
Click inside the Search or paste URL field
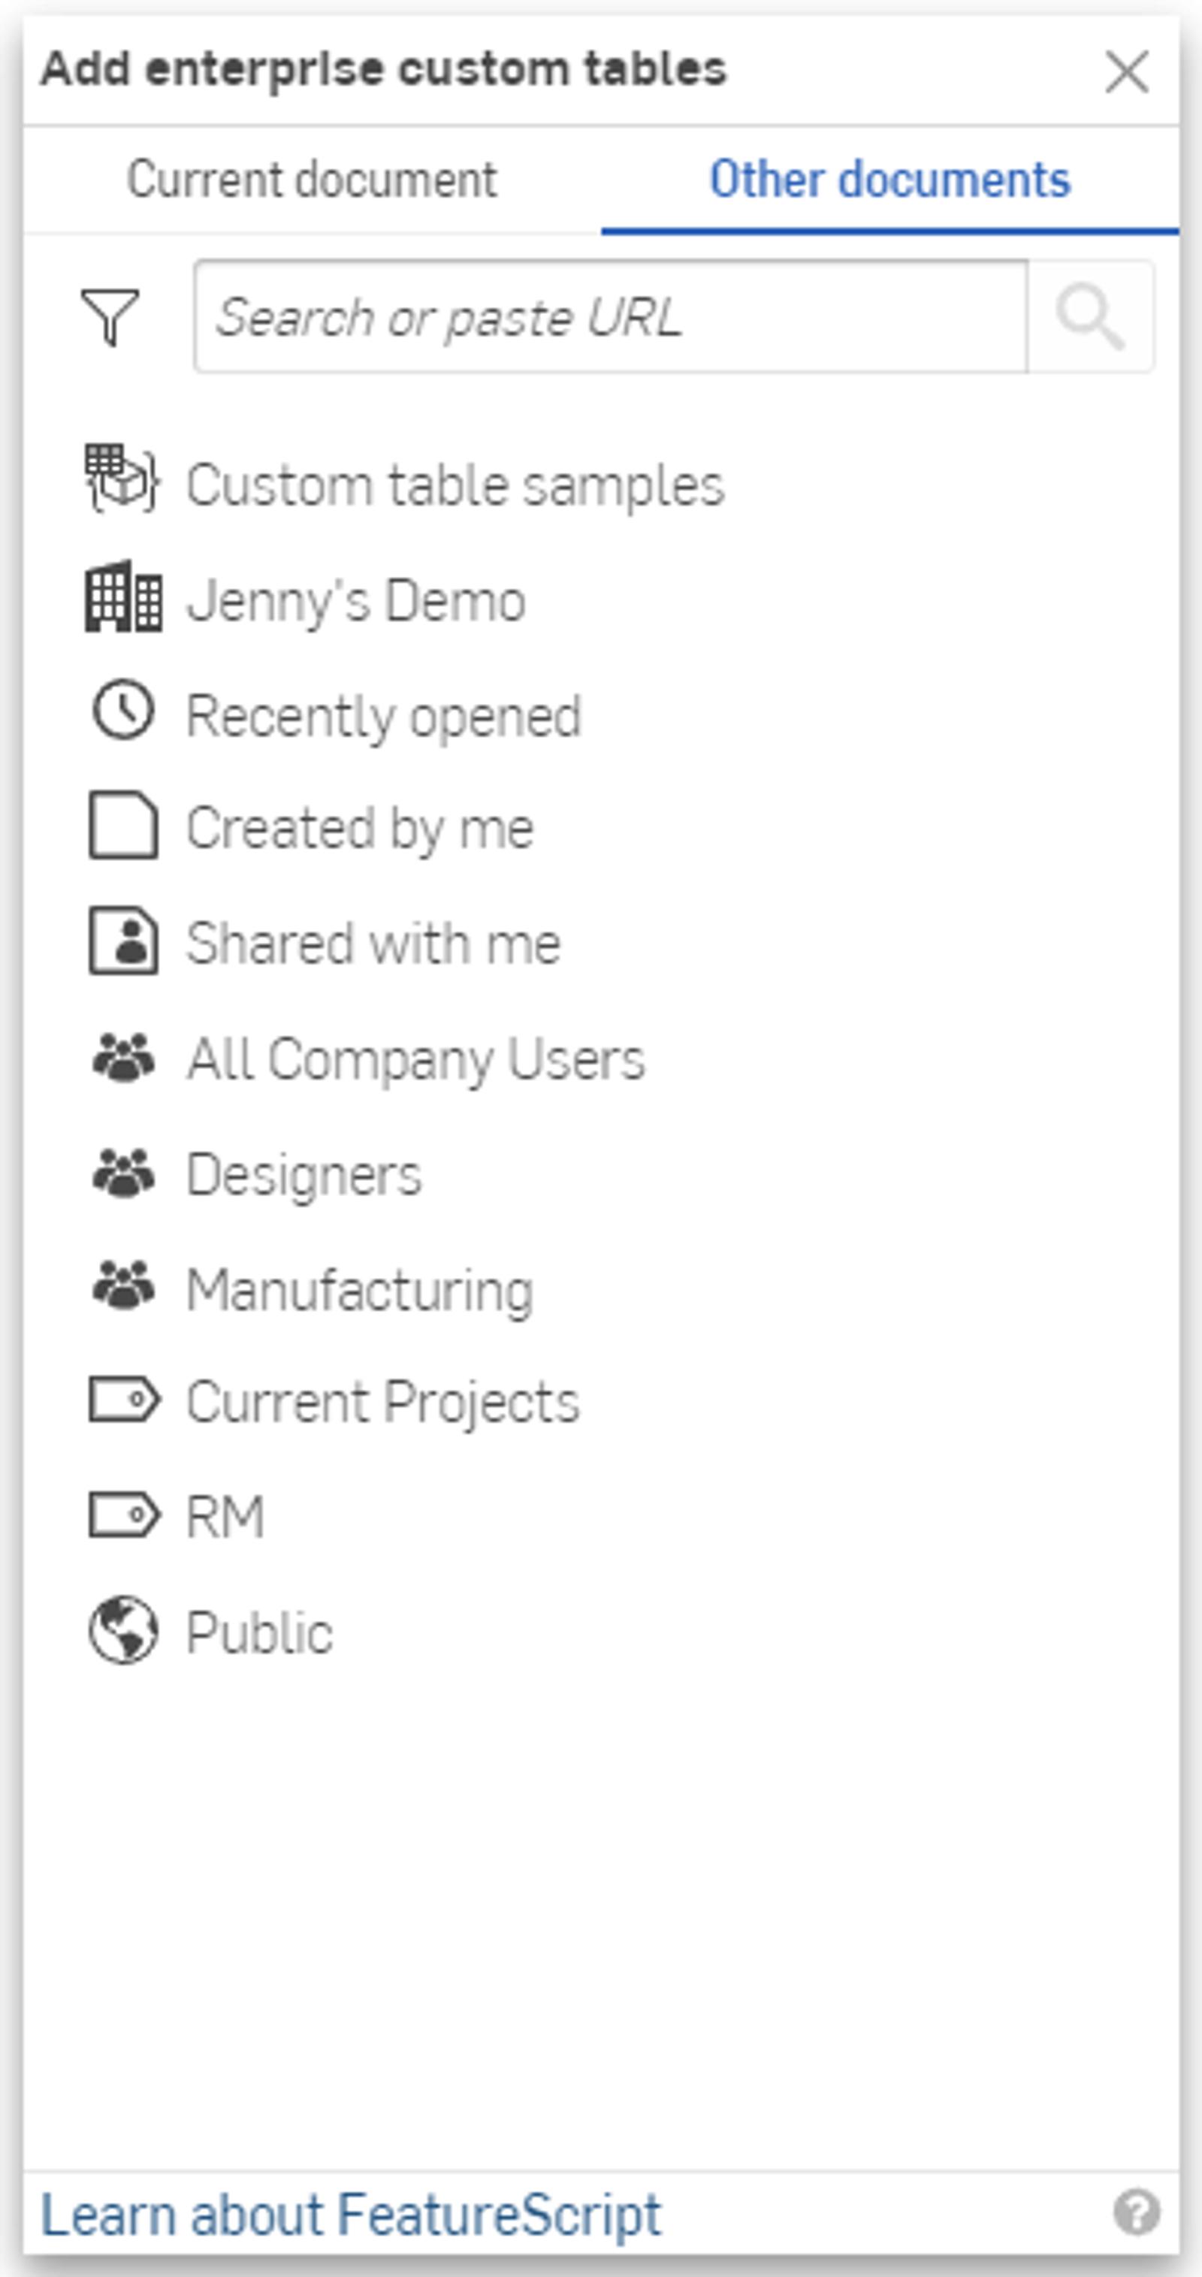pyautogui.click(x=610, y=316)
